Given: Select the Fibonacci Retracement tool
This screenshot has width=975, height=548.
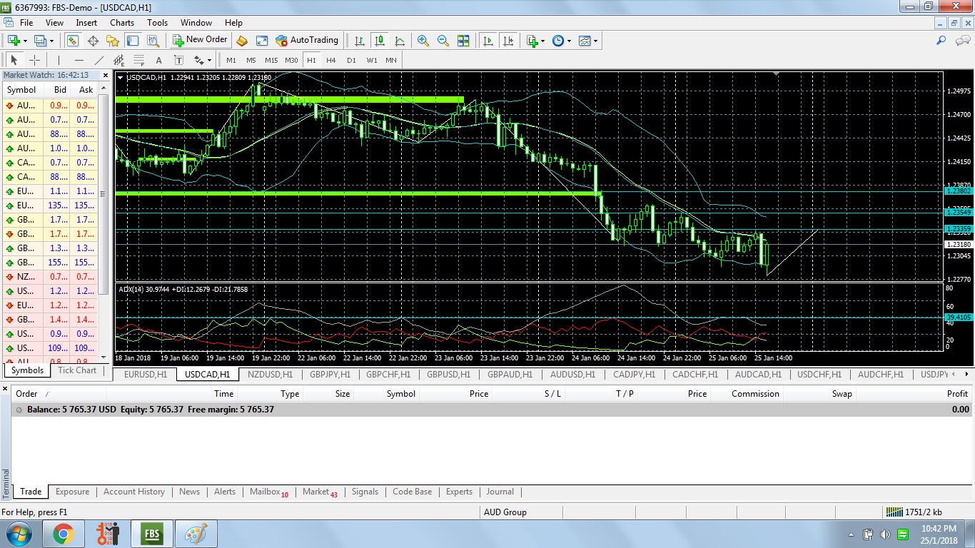Looking at the screenshot, I should point(139,60).
